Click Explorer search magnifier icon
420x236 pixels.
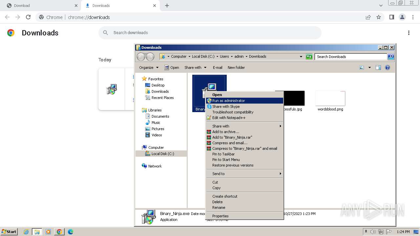391,57
